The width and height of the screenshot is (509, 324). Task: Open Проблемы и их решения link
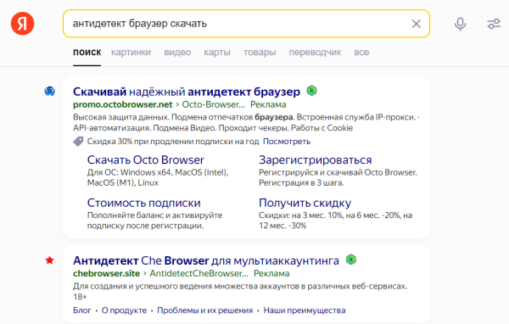[204, 310]
